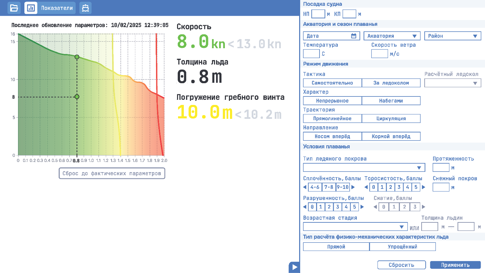This screenshot has width=485, height=273.
Task: Open the folder icon in top toolbar
Action: click(14, 8)
